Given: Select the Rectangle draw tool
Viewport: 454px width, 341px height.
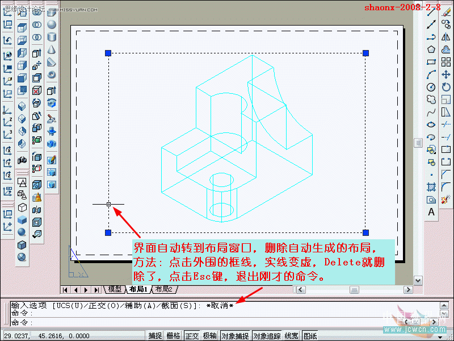Looking at the screenshot, I should point(431,62).
